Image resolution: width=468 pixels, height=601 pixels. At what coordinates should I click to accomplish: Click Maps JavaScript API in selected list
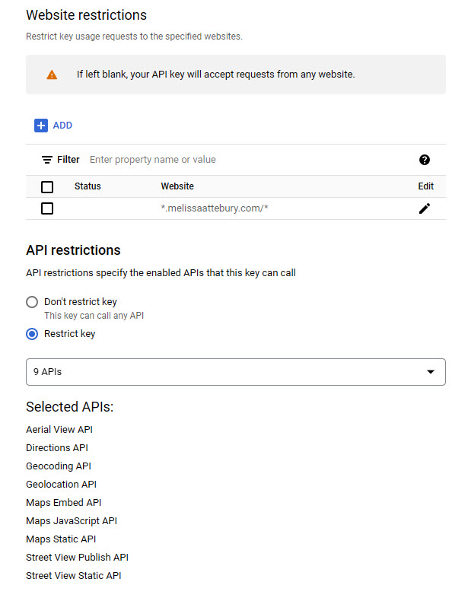tap(72, 521)
